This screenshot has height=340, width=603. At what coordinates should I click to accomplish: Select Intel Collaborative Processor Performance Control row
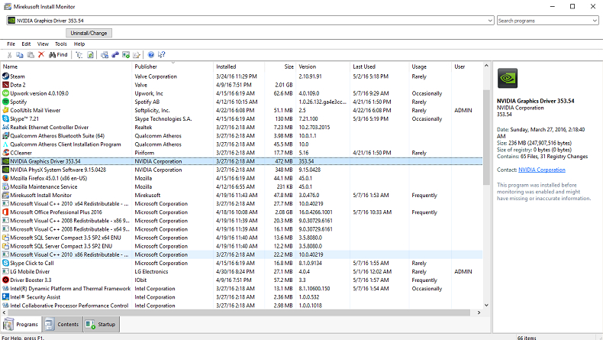click(x=241, y=306)
